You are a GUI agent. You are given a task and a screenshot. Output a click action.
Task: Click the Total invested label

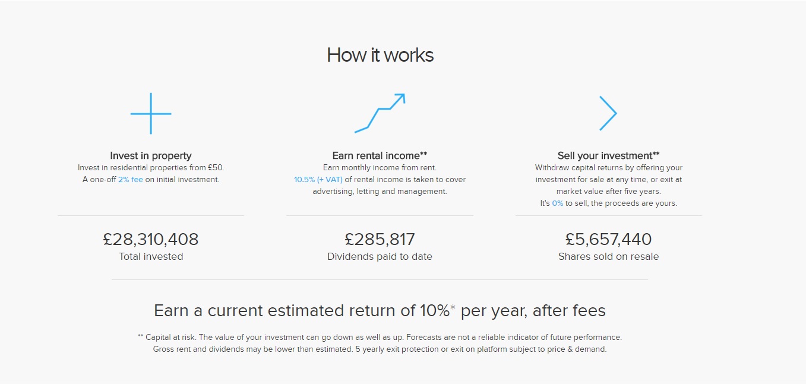(151, 256)
